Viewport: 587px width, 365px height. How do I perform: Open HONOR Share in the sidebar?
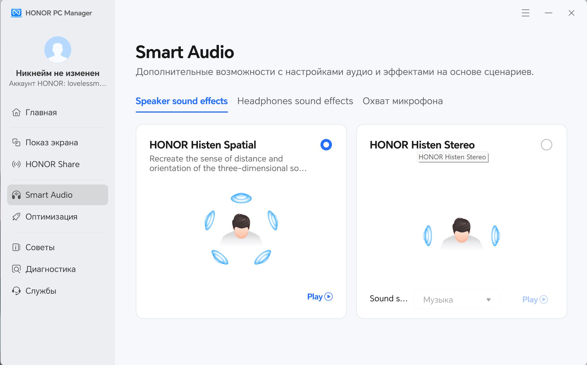[58, 164]
